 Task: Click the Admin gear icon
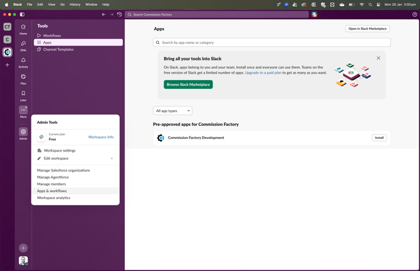[x=23, y=132]
